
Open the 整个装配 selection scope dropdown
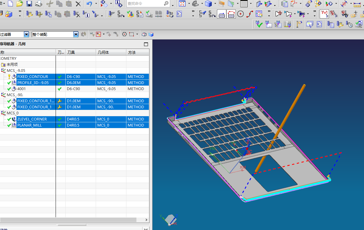(x=76, y=35)
